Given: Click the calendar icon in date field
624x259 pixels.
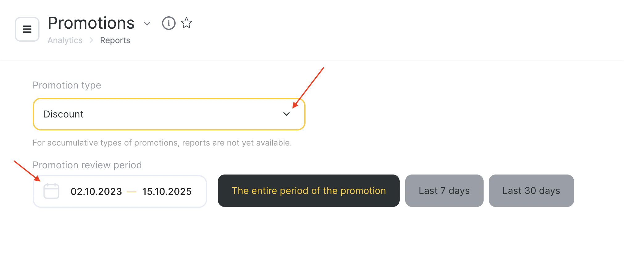Looking at the screenshot, I should [51, 191].
